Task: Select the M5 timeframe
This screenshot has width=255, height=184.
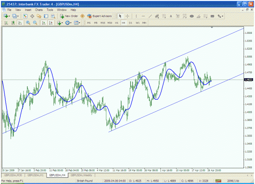Action: (x=96, y=23)
